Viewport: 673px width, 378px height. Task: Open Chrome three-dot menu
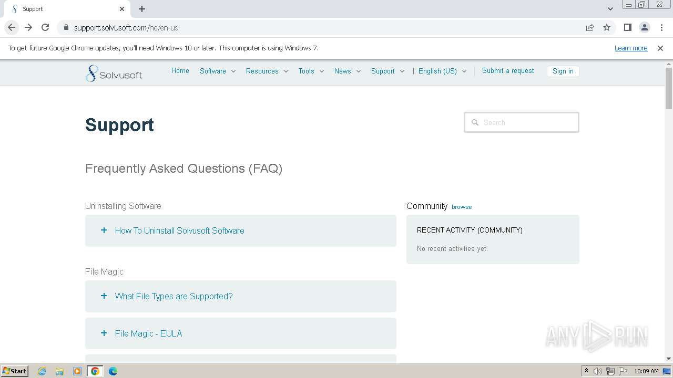point(661,27)
